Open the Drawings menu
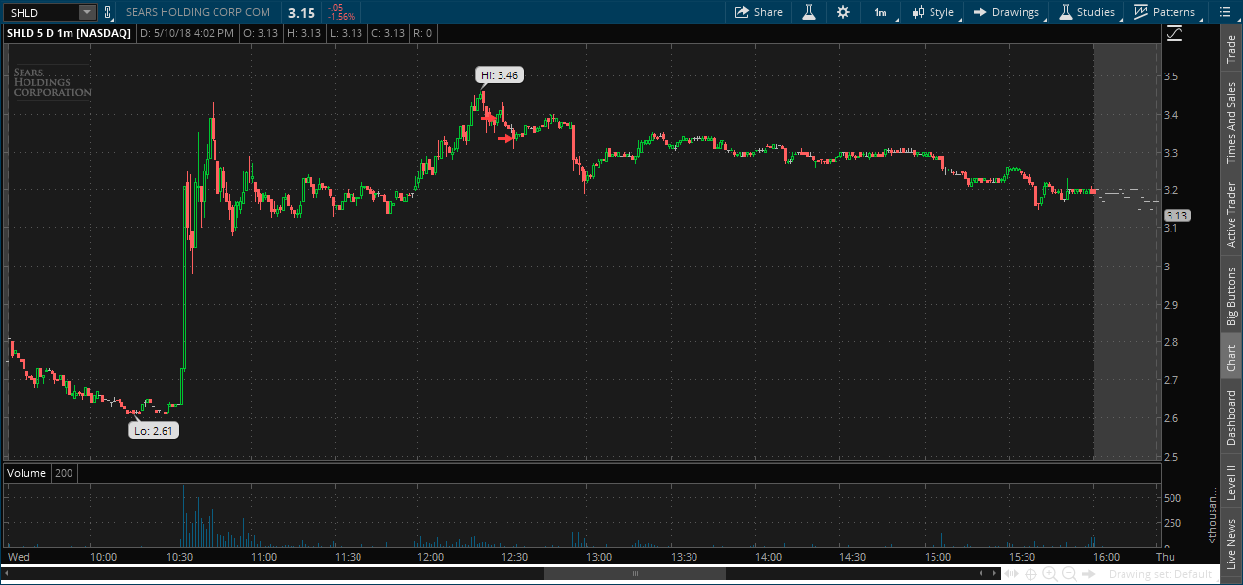This screenshot has width=1243, height=585. pos(1007,12)
